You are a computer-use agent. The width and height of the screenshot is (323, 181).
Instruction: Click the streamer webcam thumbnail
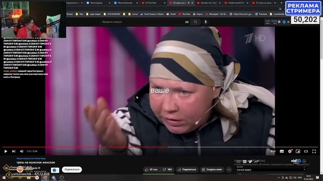(34, 20)
